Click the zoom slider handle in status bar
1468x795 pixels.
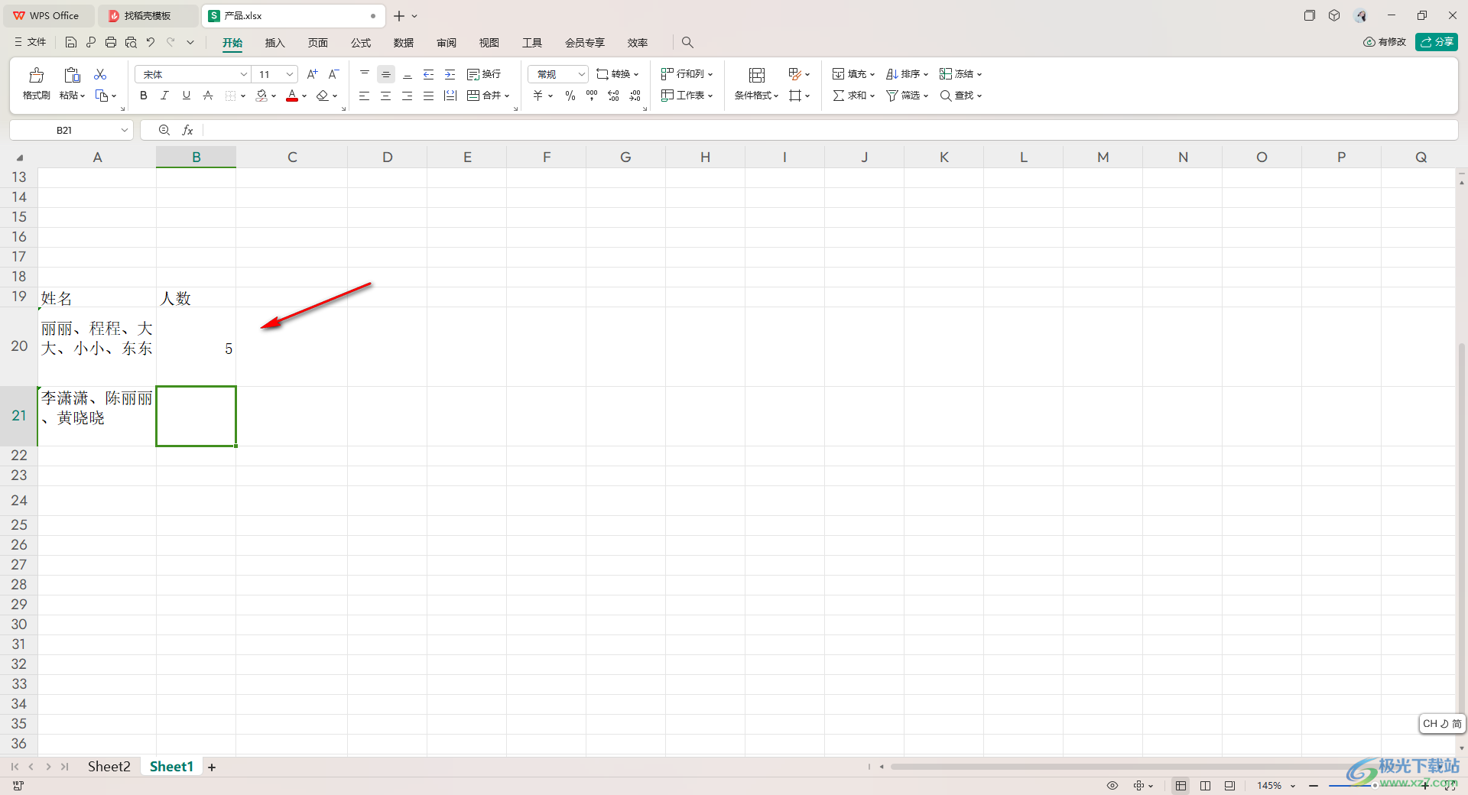click(1374, 785)
